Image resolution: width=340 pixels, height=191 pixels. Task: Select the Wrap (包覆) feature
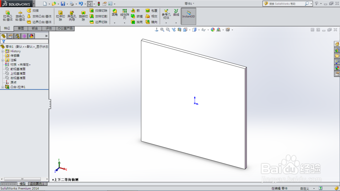[151, 11]
